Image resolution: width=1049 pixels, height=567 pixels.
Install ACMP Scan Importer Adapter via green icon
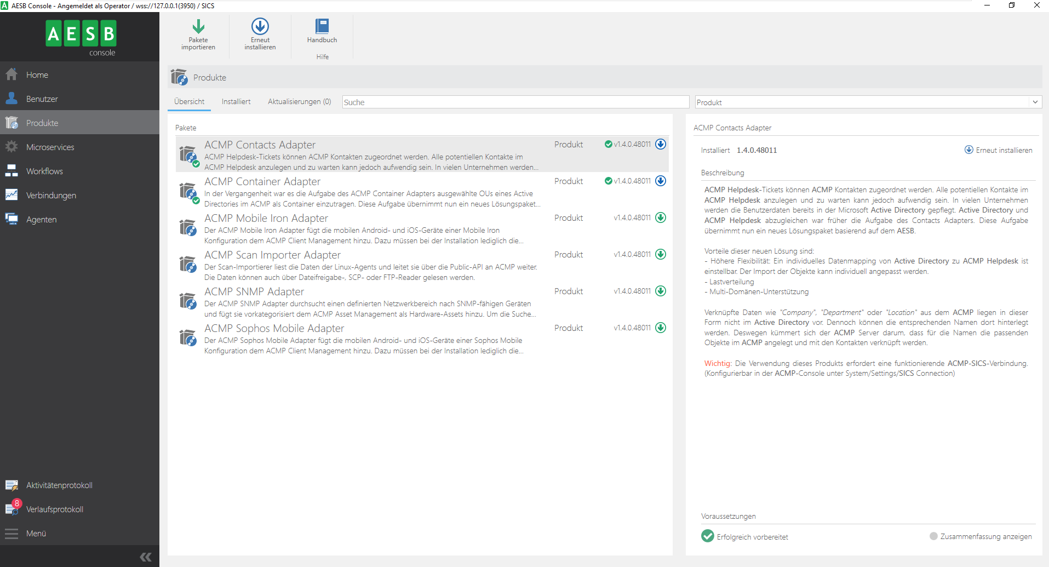(661, 254)
